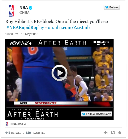Click bird icon on Follow @AfterEarth
128x139 pixels.
84,114
